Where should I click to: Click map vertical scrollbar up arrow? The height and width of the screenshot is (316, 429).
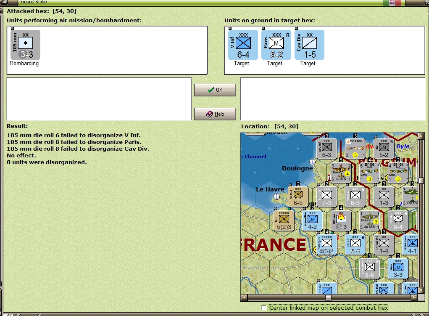coord(421,136)
